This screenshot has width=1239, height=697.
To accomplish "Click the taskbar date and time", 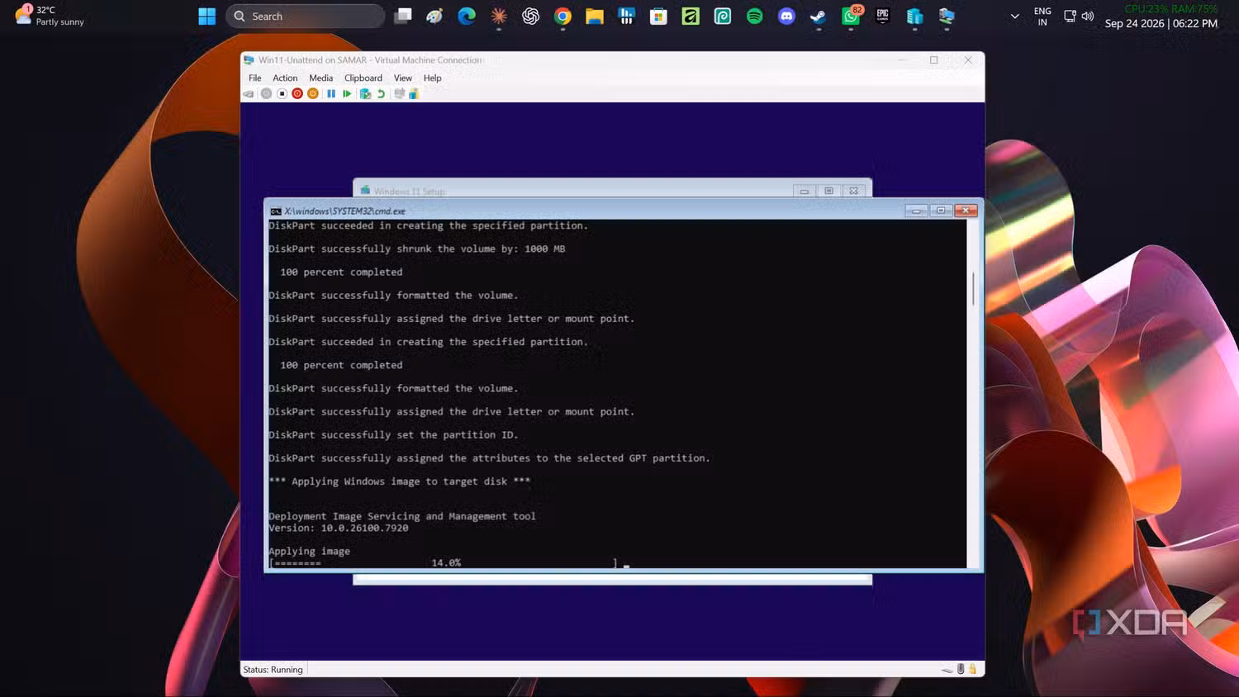I will point(1161,23).
